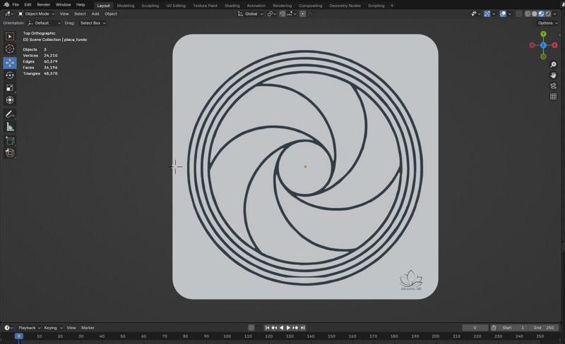Open the Drag Select Box dropdown
This screenshot has height=344, width=565.
[x=93, y=23]
